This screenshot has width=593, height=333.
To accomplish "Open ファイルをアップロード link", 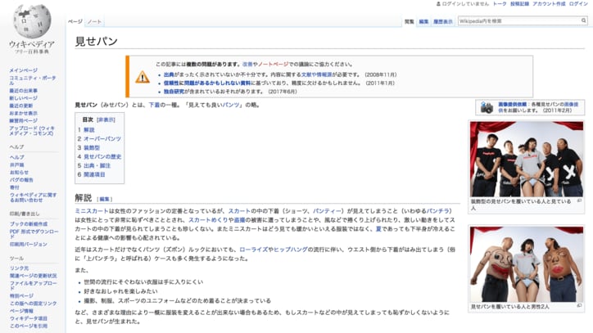I will [34, 286].
